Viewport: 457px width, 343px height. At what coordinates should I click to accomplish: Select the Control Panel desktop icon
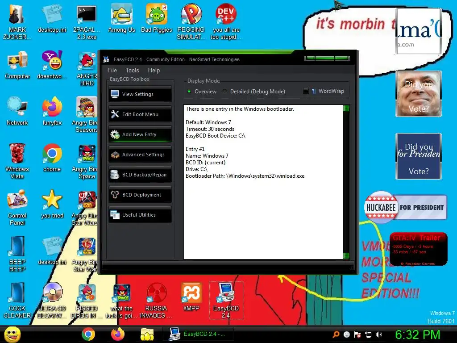tap(17, 207)
